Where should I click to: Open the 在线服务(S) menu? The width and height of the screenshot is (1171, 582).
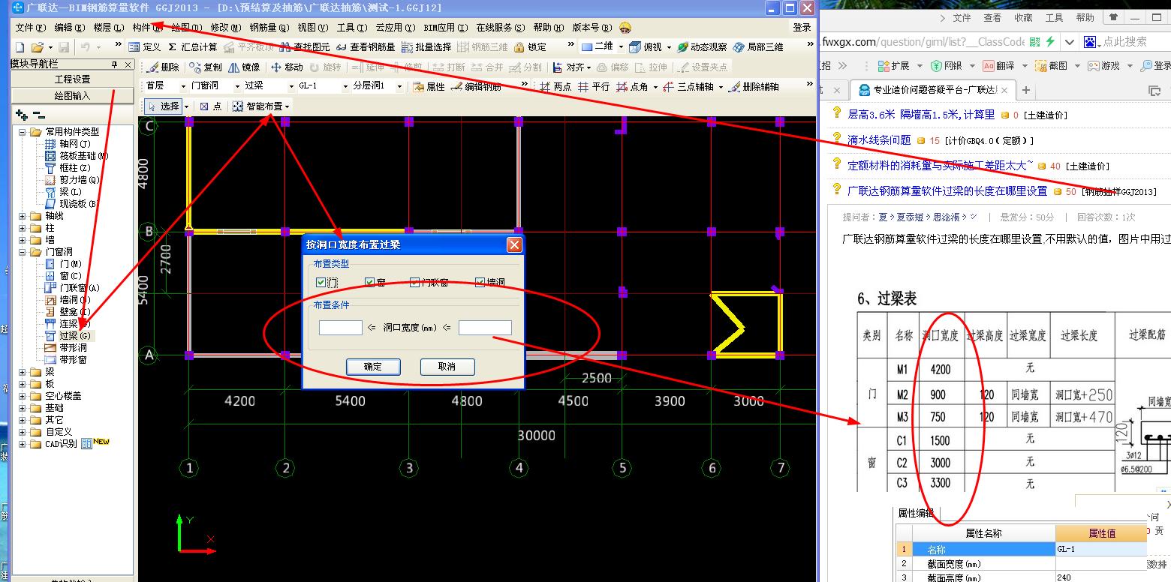click(x=500, y=28)
